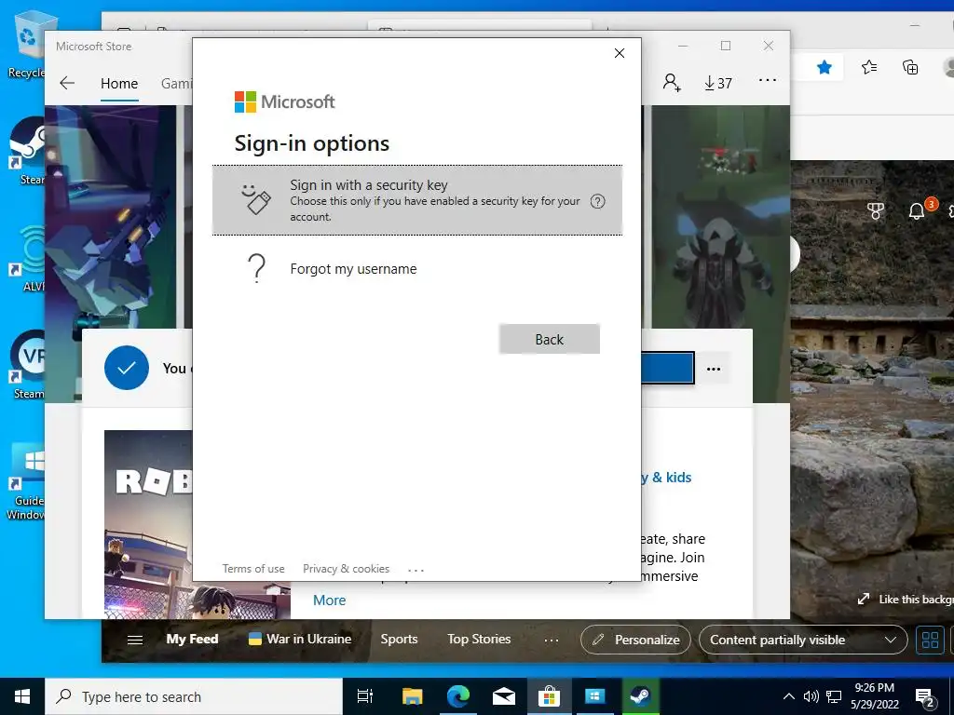
Task: Open ellipsis next to blue Store button
Action: [714, 369]
